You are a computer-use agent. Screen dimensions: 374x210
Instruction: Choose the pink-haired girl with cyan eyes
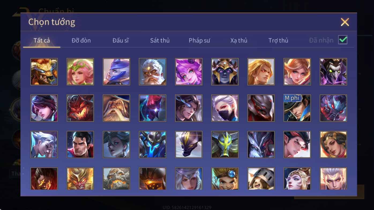pyautogui.click(x=189, y=72)
